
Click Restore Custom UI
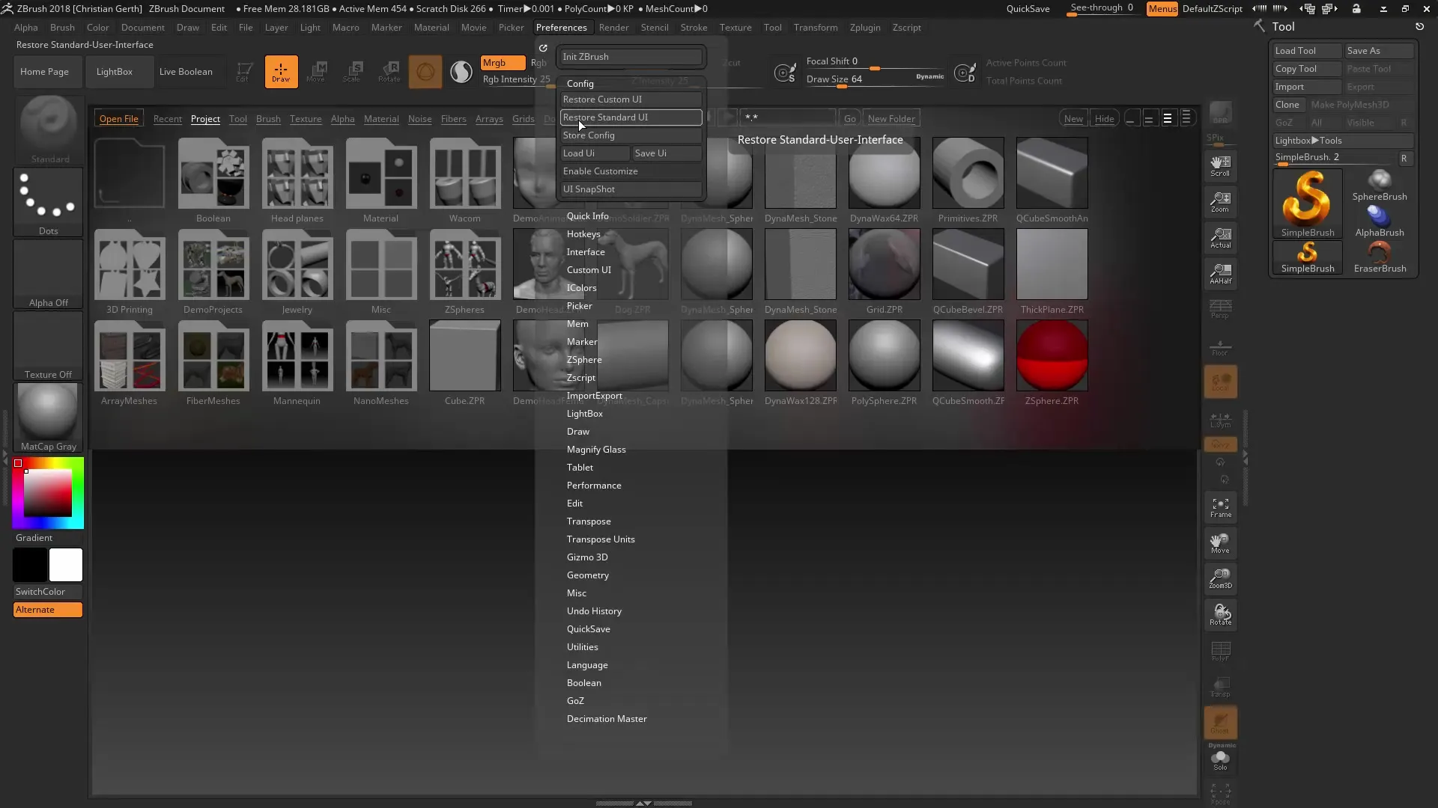[x=631, y=100]
